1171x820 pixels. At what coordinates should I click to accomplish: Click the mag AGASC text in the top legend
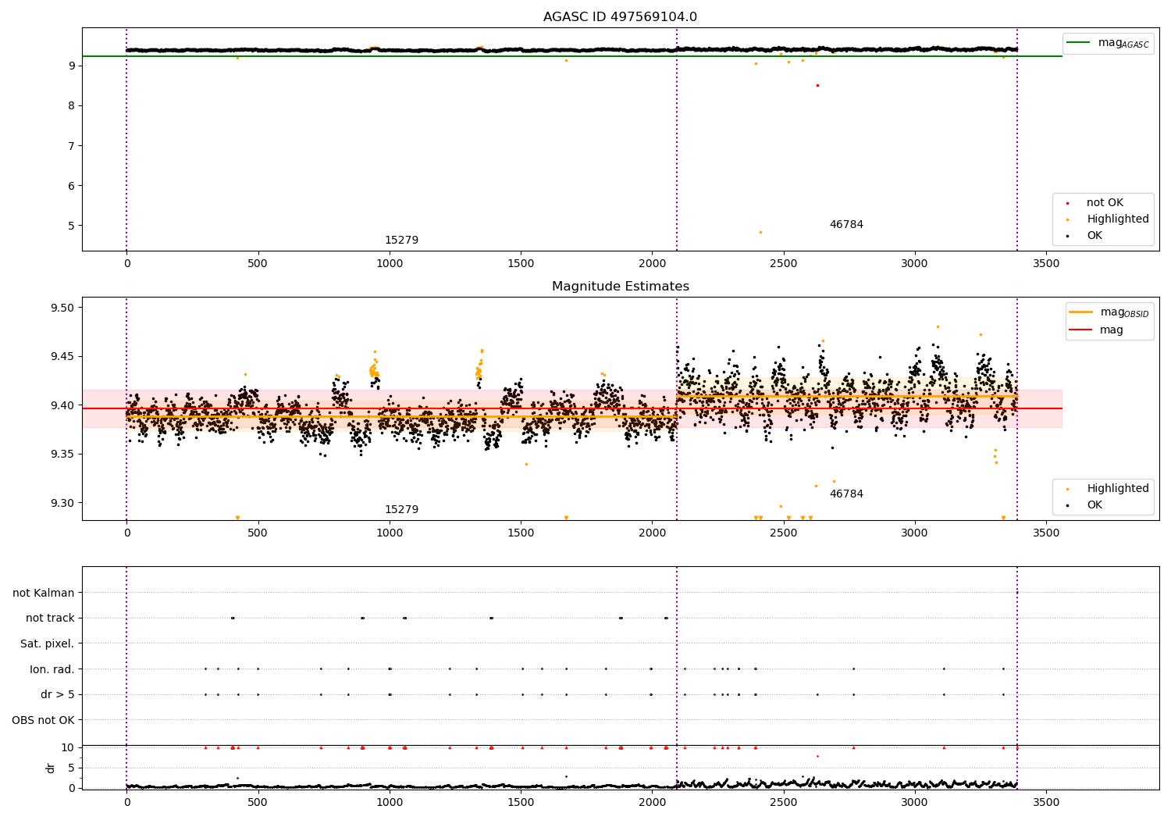pyautogui.click(x=1123, y=43)
